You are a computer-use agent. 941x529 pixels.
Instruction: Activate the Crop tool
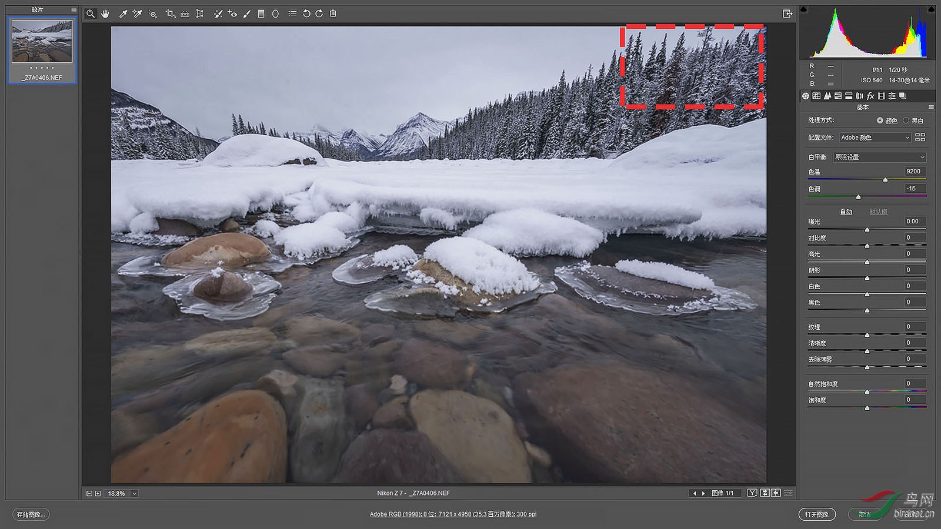tap(170, 14)
